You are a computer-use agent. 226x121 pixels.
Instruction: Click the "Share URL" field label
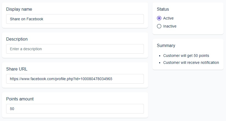coord(17,69)
